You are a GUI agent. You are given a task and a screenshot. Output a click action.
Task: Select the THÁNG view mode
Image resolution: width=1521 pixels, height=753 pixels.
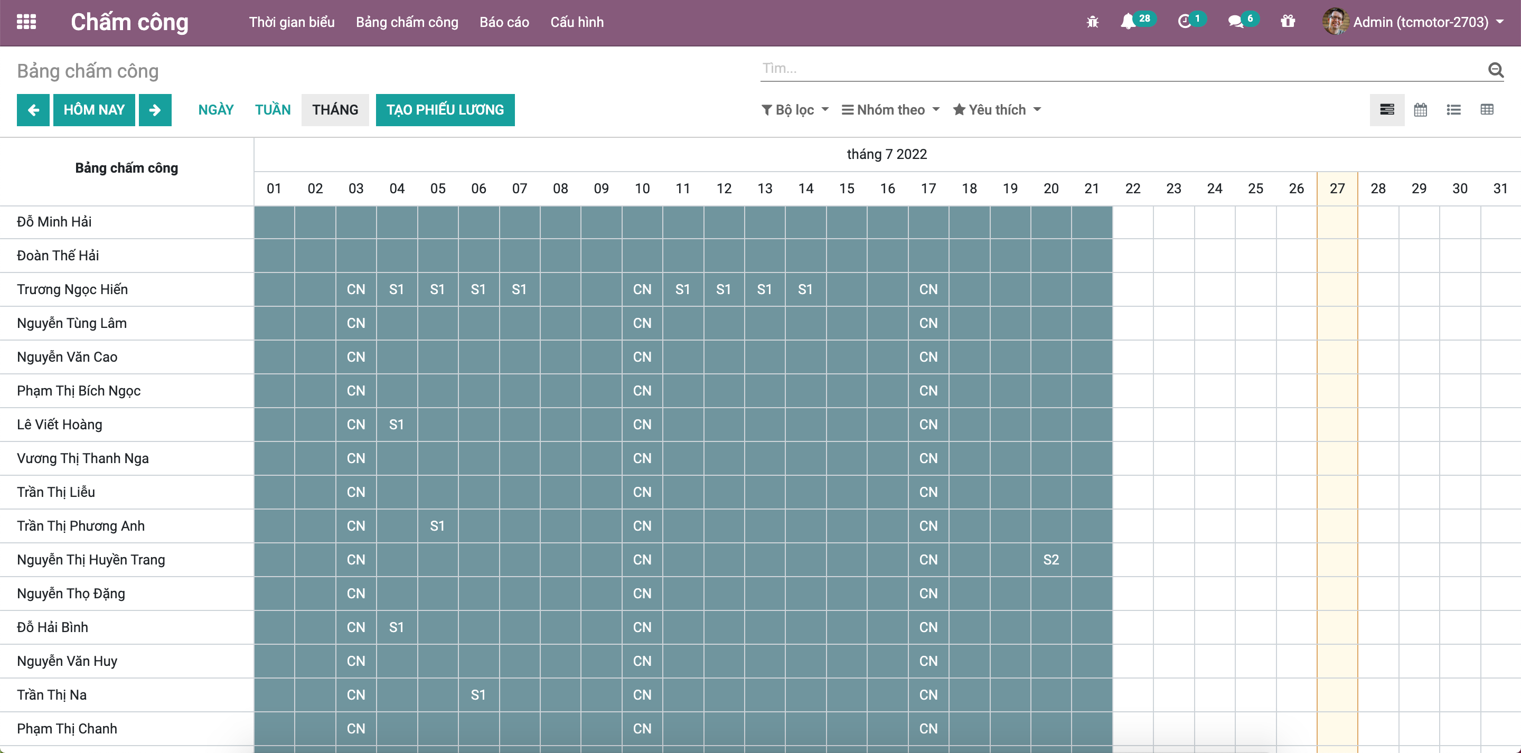pyautogui.click(x=335, y=110)
